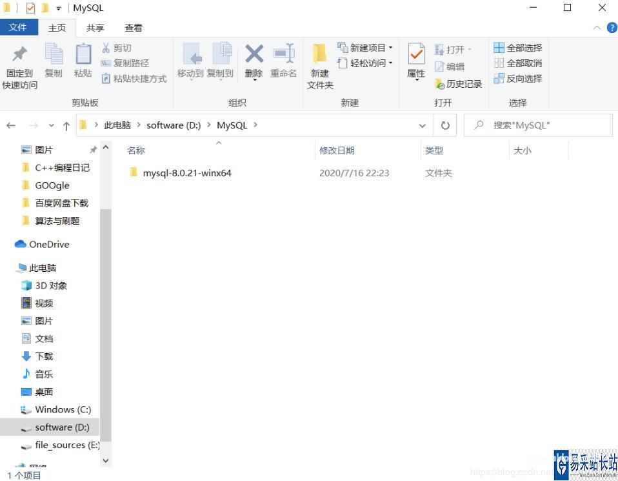Screen dimensions: 618x481
Task: Click the mysql-8.0.21-winx64 folder icon
Action: pos(134,172)
